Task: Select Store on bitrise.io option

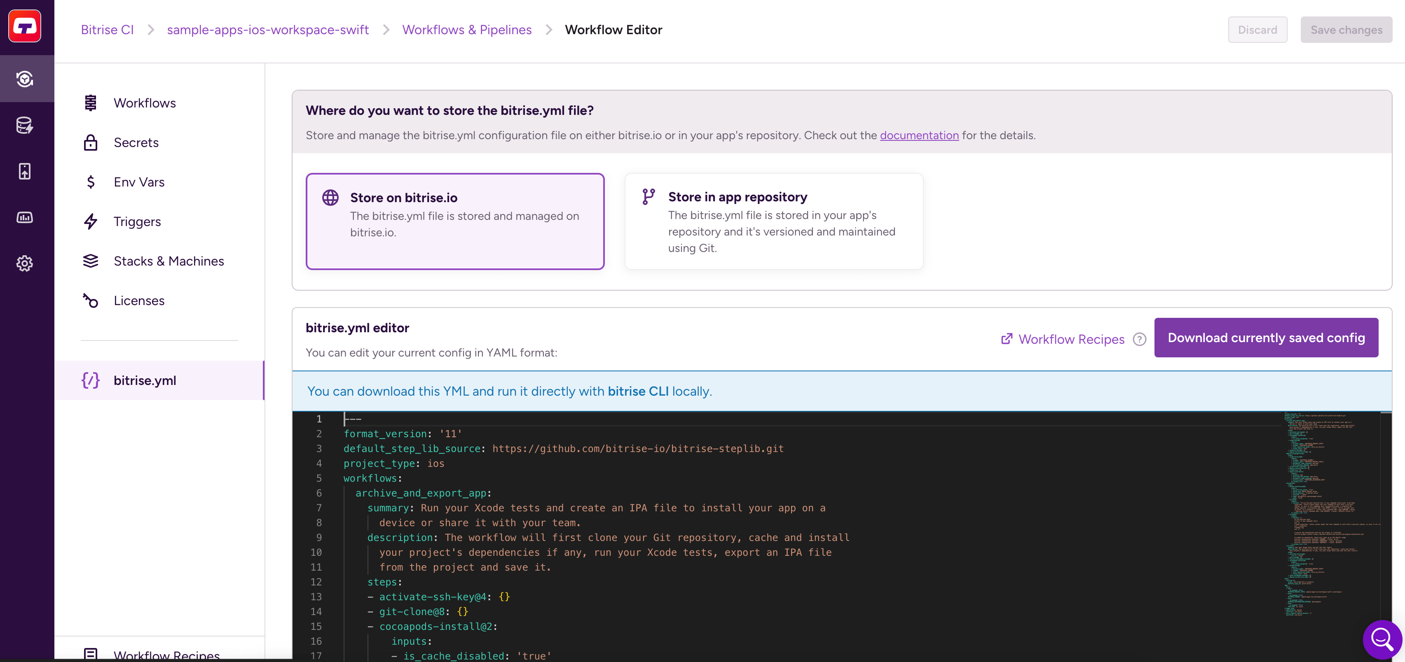Action: (x=455, y=221)
